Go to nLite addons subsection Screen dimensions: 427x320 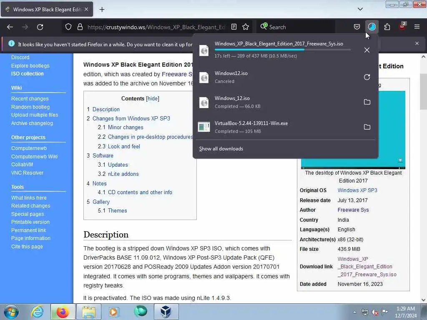pos(123,174)
